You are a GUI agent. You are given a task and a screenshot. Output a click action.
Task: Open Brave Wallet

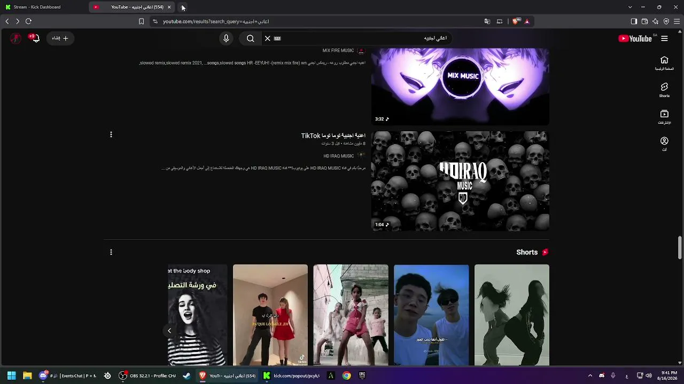pos(644,21)
